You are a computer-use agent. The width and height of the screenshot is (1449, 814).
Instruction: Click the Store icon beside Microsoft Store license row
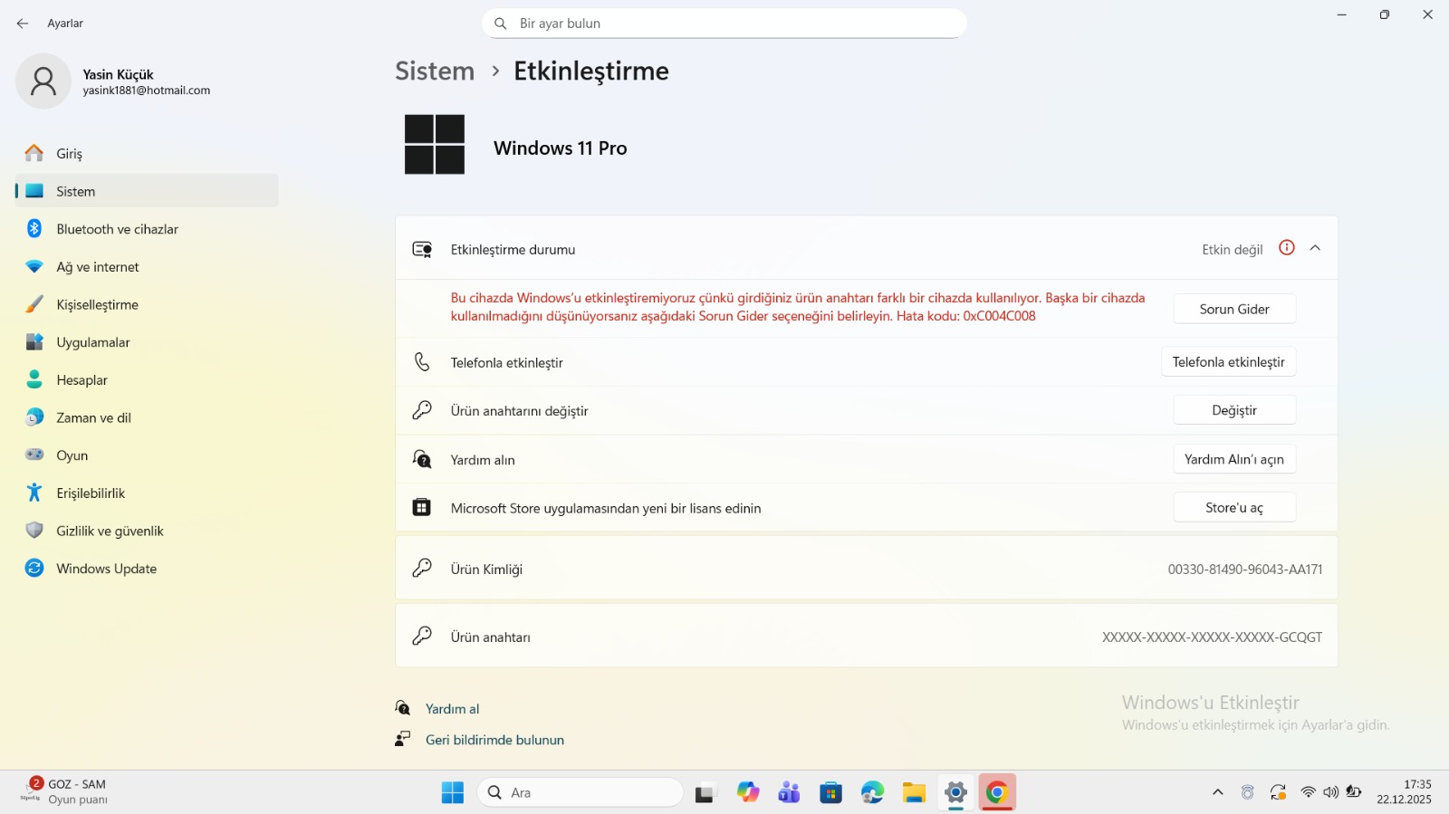pos(422,507)
